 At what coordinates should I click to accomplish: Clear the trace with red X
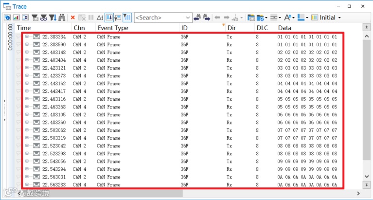[73, 18]
